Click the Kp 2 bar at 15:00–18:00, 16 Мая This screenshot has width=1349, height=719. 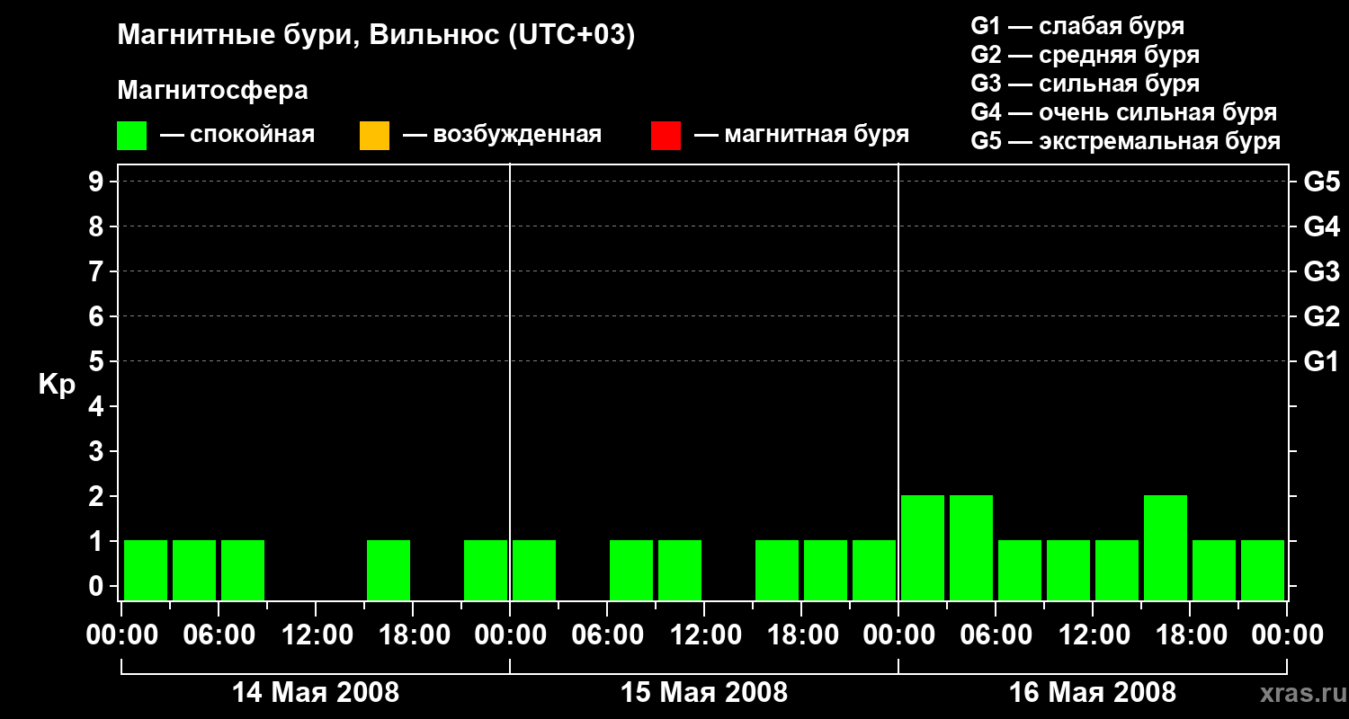pos(1166,547)
